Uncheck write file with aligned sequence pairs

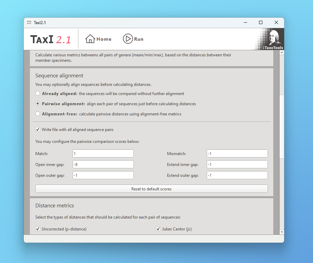coord(38,129)
